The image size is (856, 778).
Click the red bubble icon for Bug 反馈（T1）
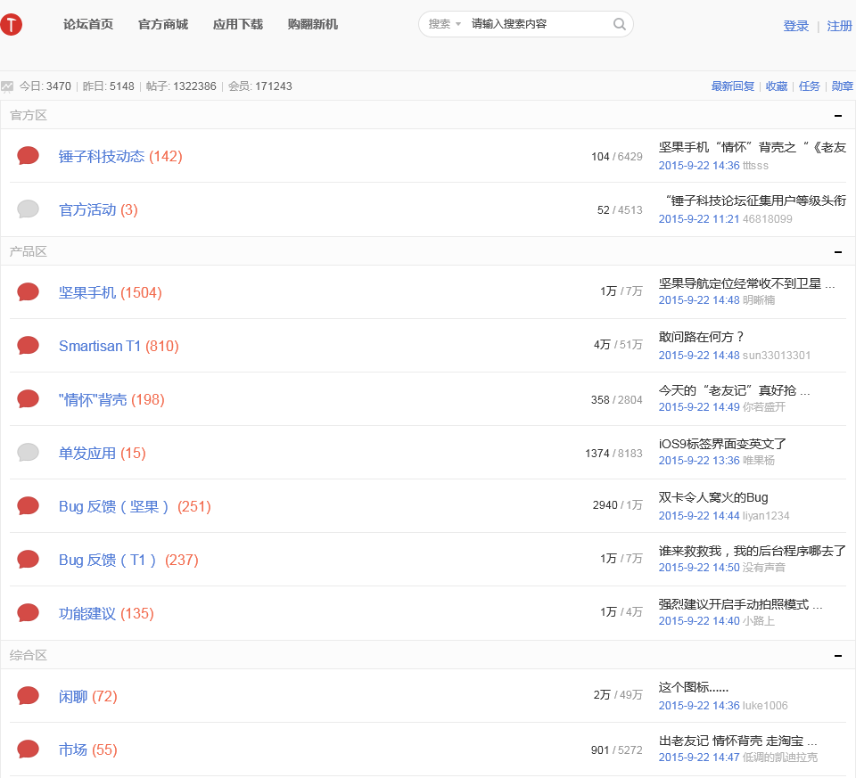28,560
